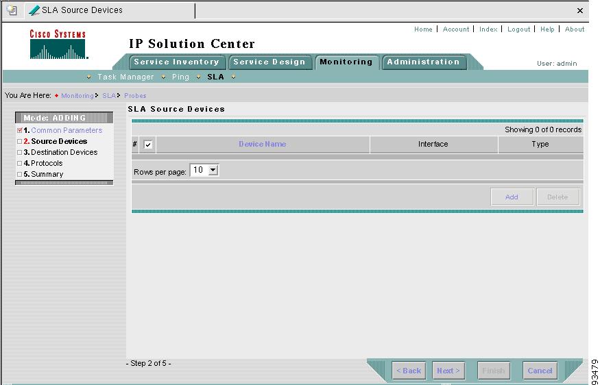
Task: Click SLA in the breadcrumb
Action: pyautogui.click(x=108, y=96)
